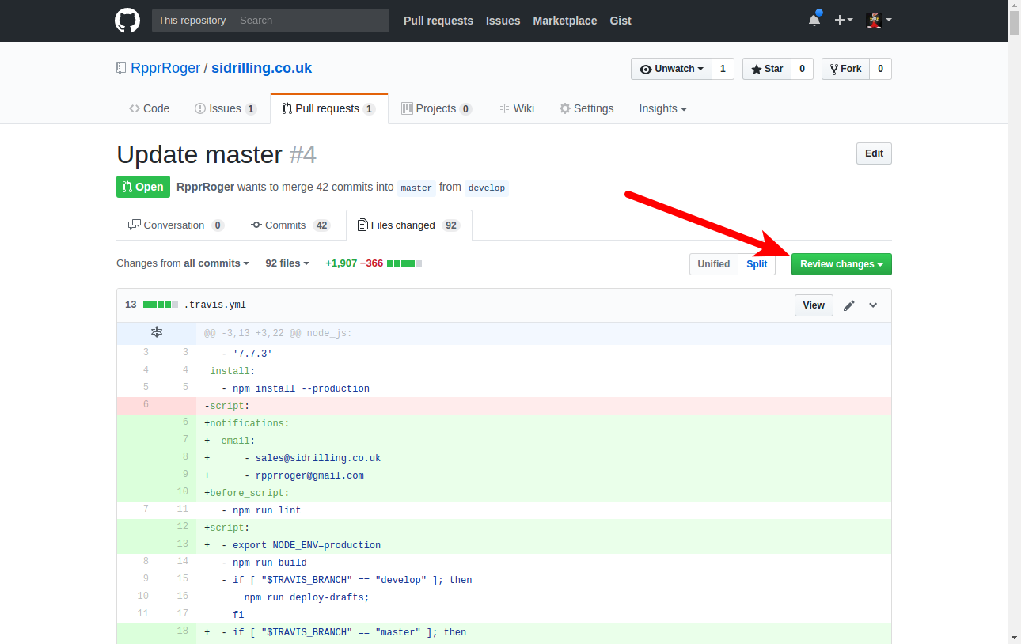Open the notifications bell
Viewport: 1021px width, 644px height.
point(814,20)
